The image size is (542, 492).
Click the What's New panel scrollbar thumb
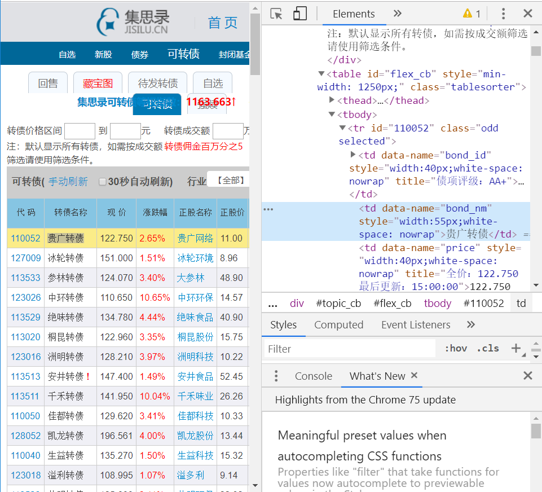pyautogui.click(x=536, y=431)
